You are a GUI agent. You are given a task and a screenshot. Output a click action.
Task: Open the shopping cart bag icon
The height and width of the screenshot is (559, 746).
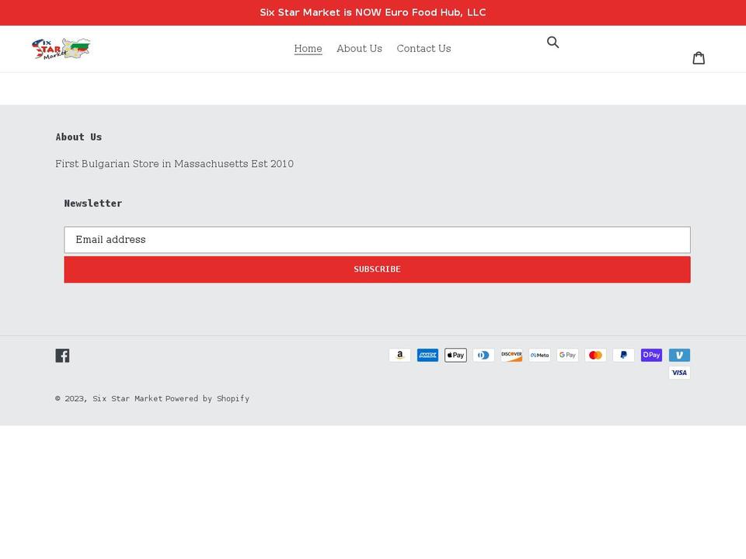coord(699,58)
